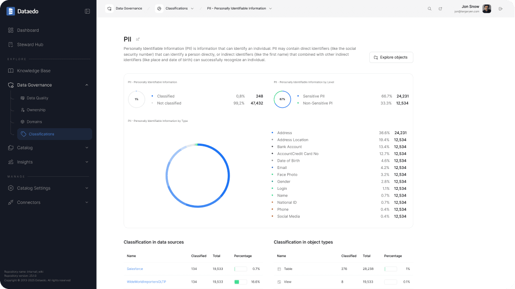The height and width of the screenshot is (289, 515).
Task: Open the search tool in the top bar
Action: click(429, 8)
